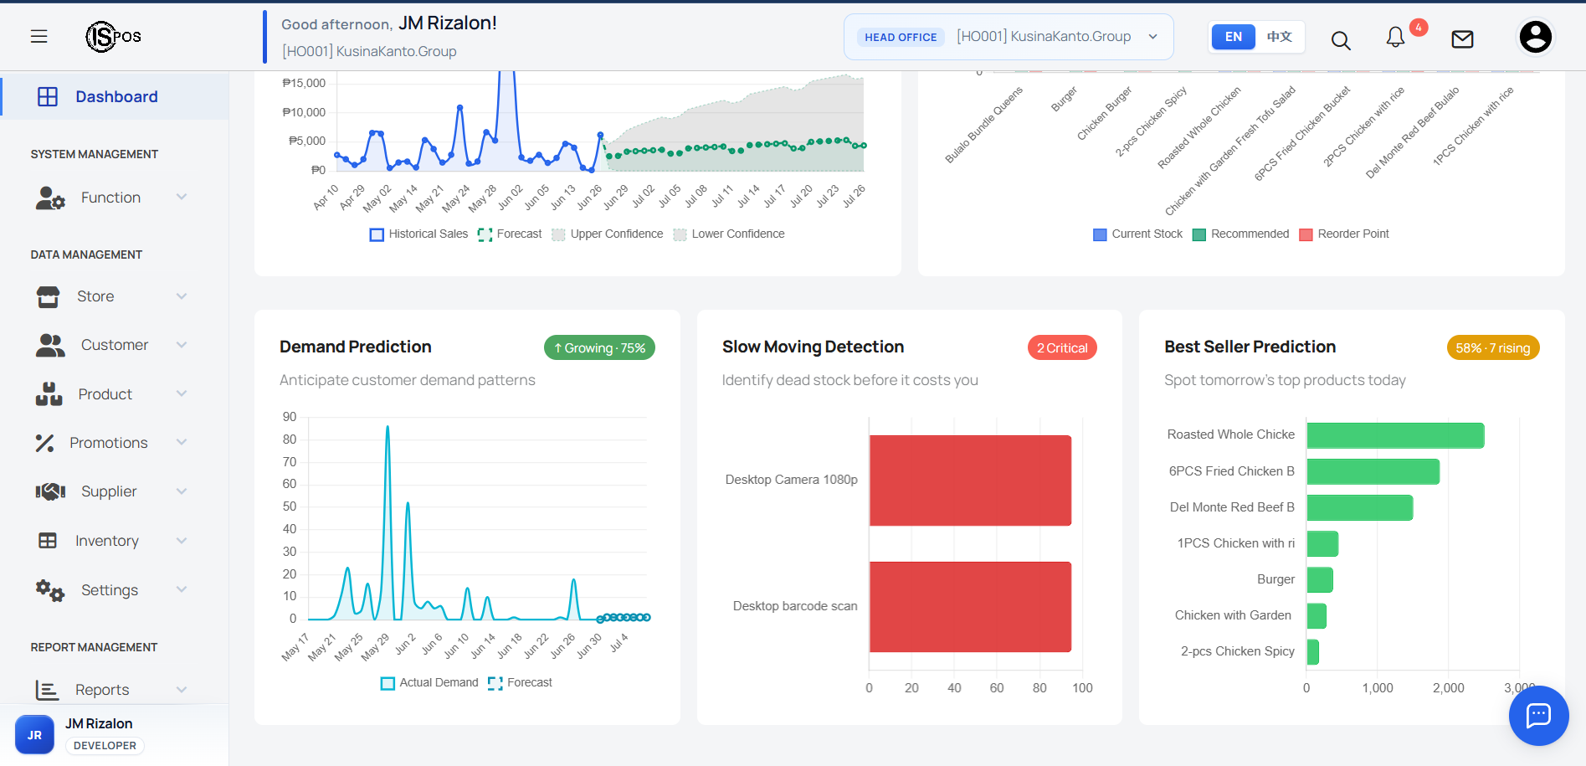Open the mail envelope icon
1586x766 pixels.
1462,39
